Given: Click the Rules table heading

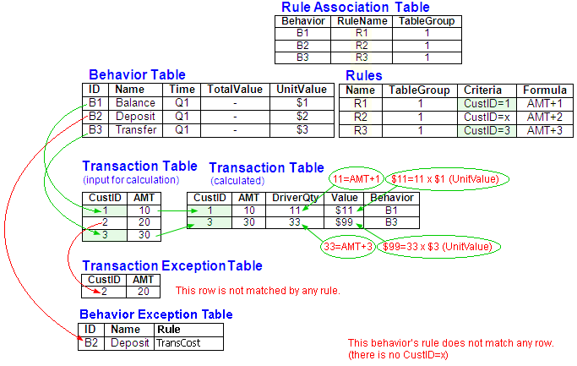Looking at the screenshot, I should 364,75.
